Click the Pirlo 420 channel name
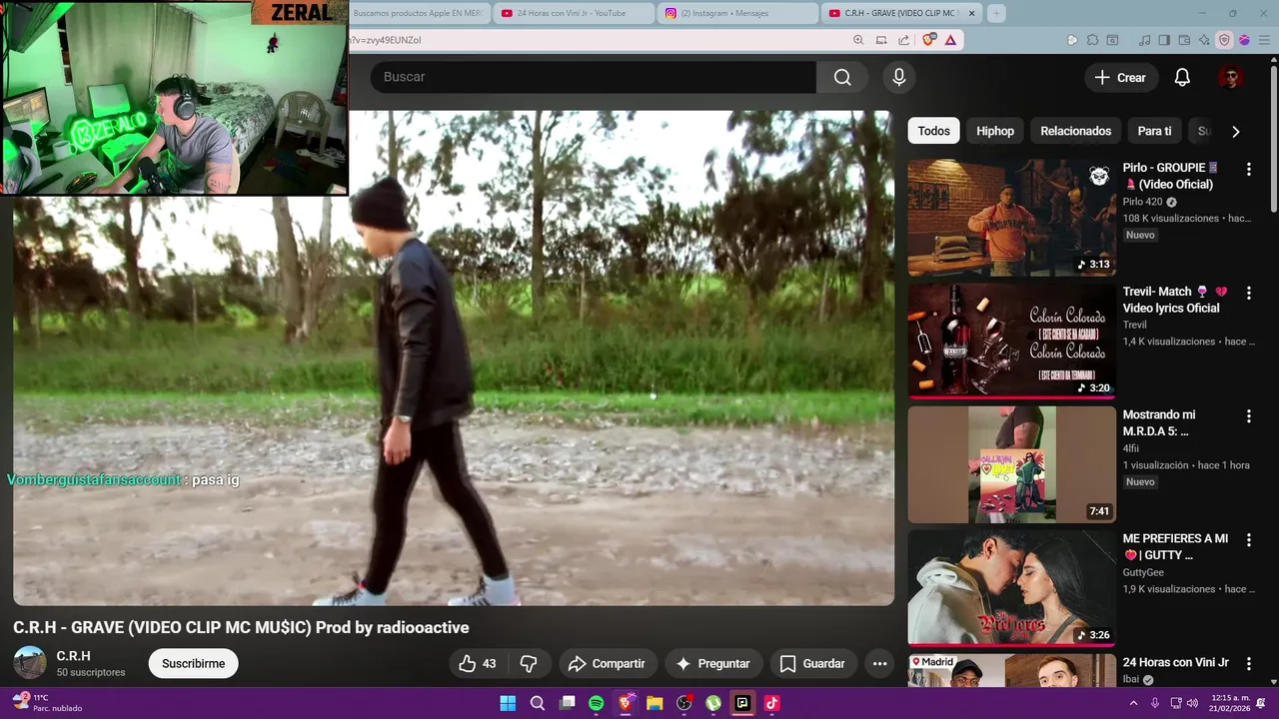The height and width of the screenshot is (719, 1279). 1142,202
